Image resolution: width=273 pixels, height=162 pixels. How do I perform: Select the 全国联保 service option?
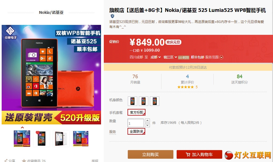[136, 131]
